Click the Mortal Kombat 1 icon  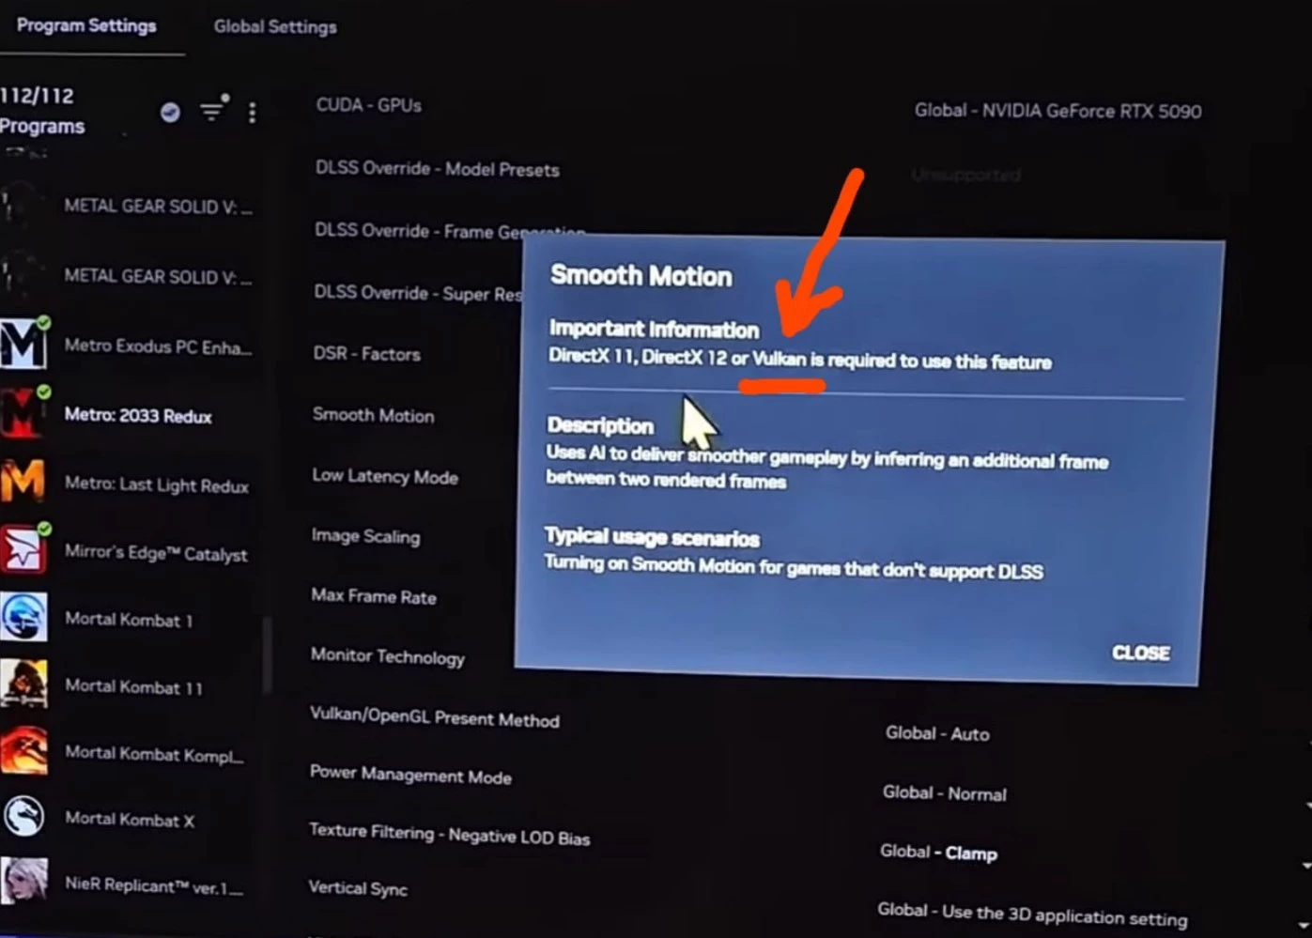pyautogui.click(x=23, y=618)
